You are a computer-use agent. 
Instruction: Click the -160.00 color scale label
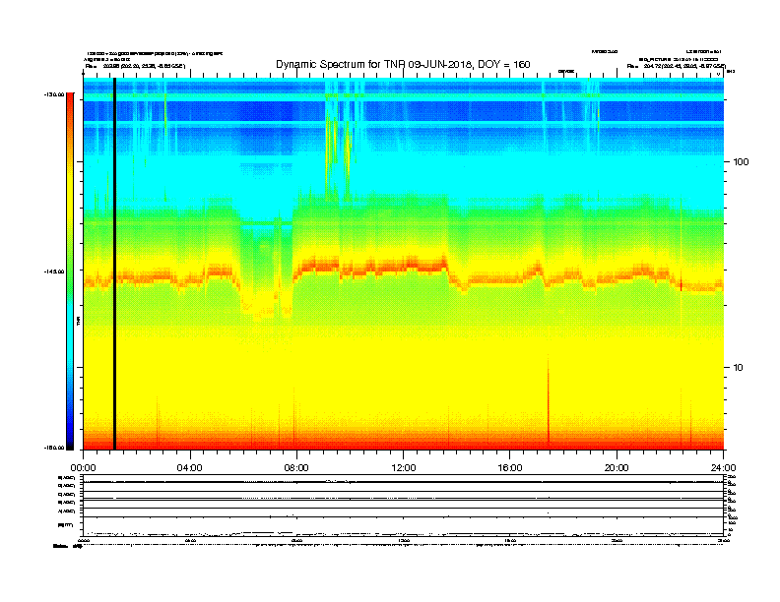[x=54, y=448]
